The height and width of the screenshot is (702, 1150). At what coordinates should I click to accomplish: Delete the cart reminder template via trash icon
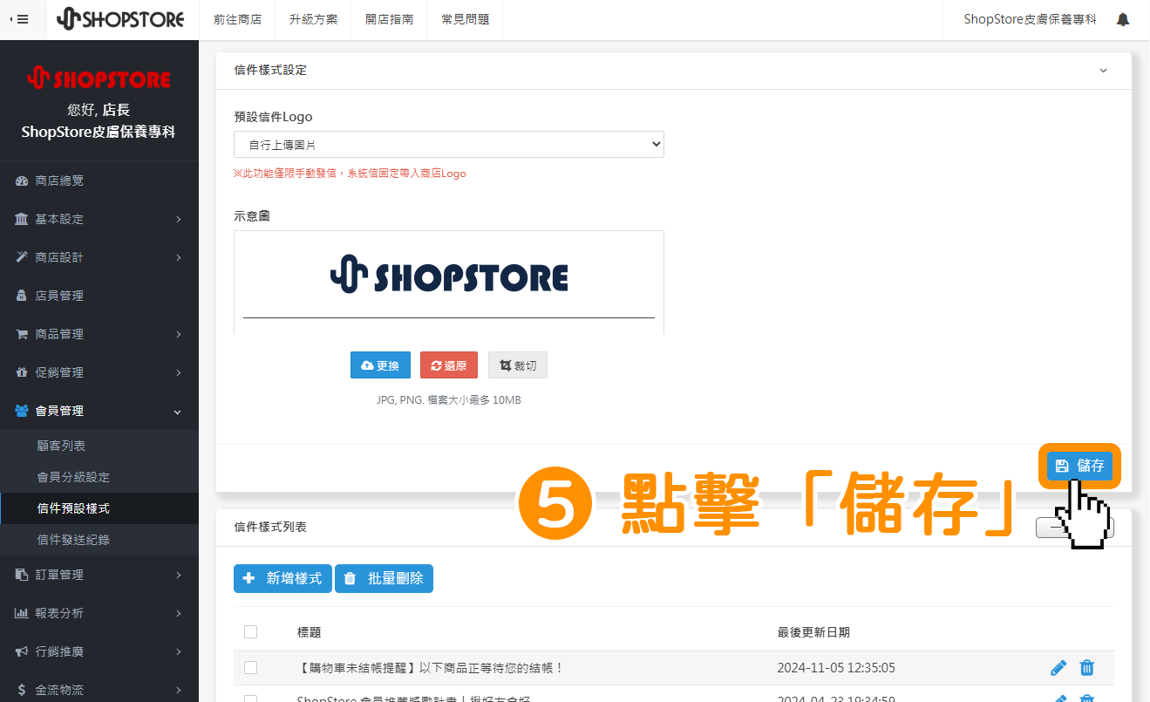coord(1087,668)
